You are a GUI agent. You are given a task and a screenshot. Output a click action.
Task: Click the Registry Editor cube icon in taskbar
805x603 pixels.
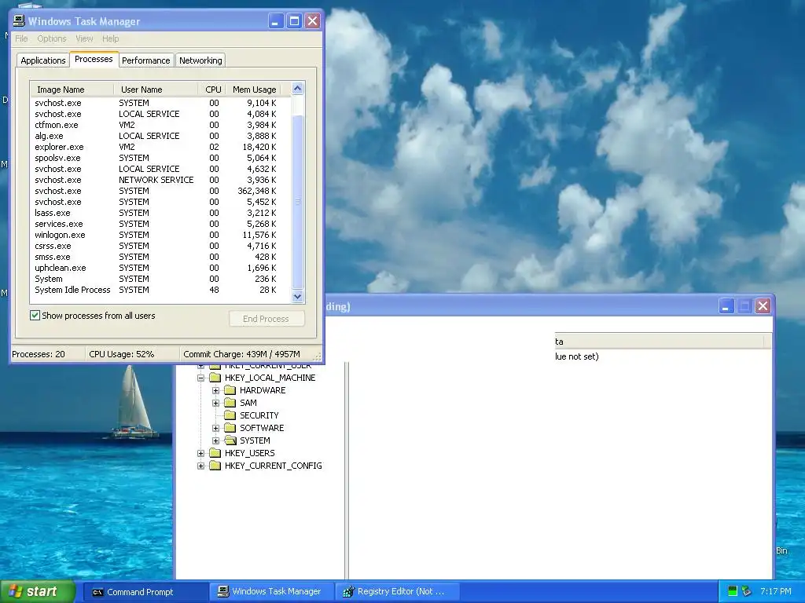click(348, 592)
